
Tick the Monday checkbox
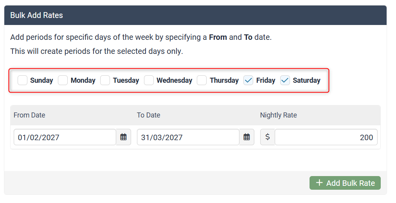point(63,80)
